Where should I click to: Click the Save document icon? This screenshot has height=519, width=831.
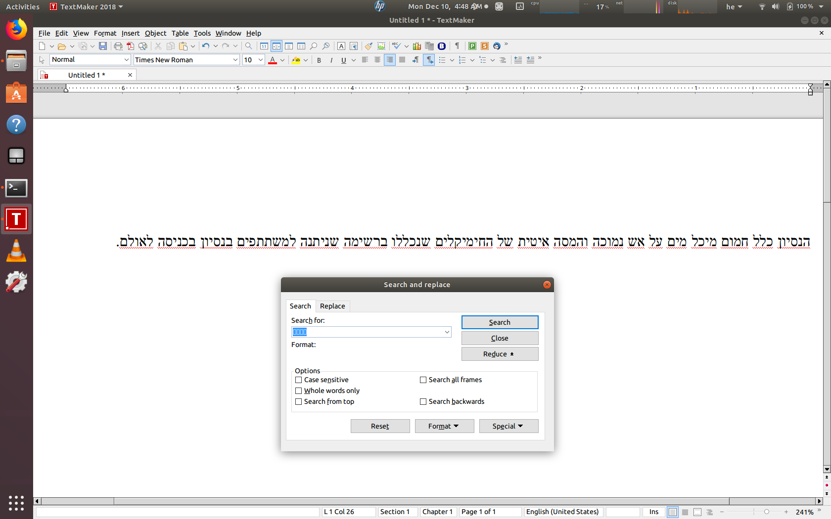103,46
